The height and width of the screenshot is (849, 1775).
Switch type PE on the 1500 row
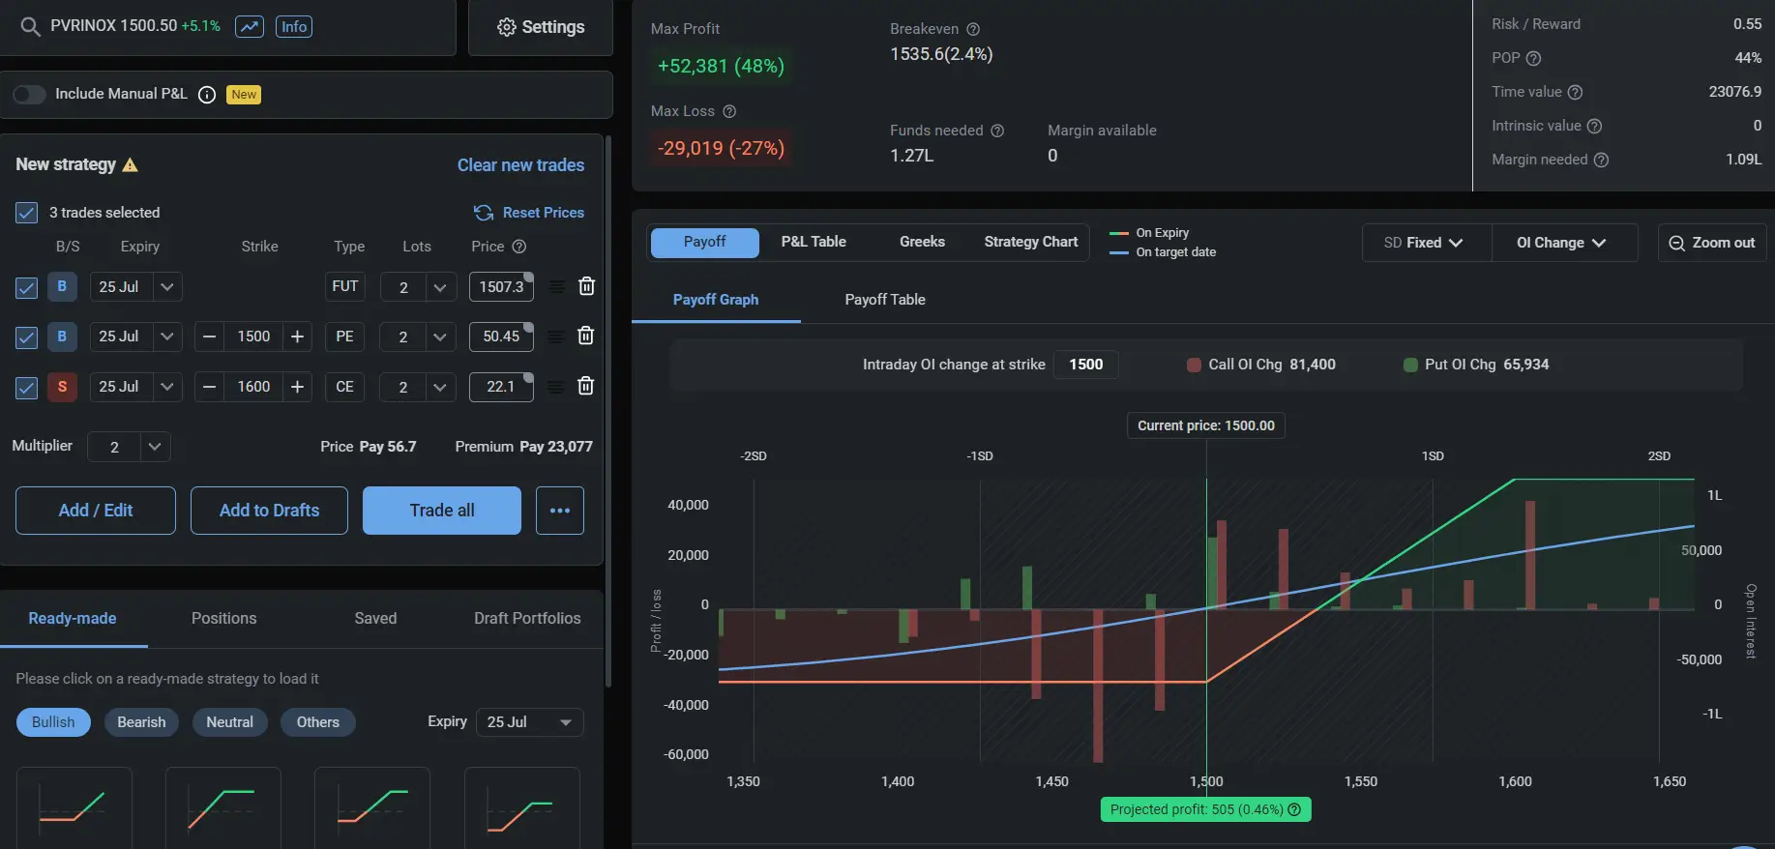coord(344,336)
